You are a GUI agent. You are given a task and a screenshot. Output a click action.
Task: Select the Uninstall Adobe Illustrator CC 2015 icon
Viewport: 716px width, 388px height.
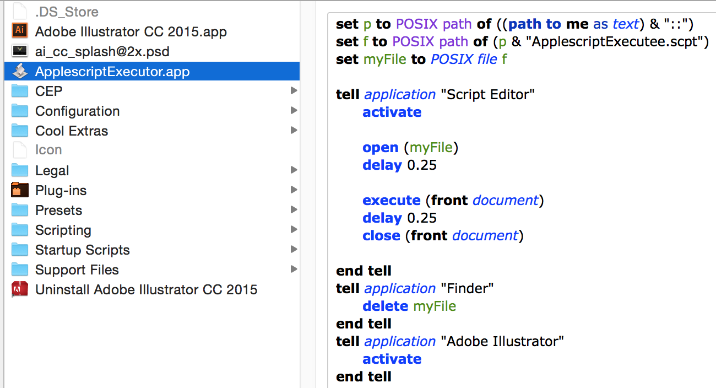(19, 289)
